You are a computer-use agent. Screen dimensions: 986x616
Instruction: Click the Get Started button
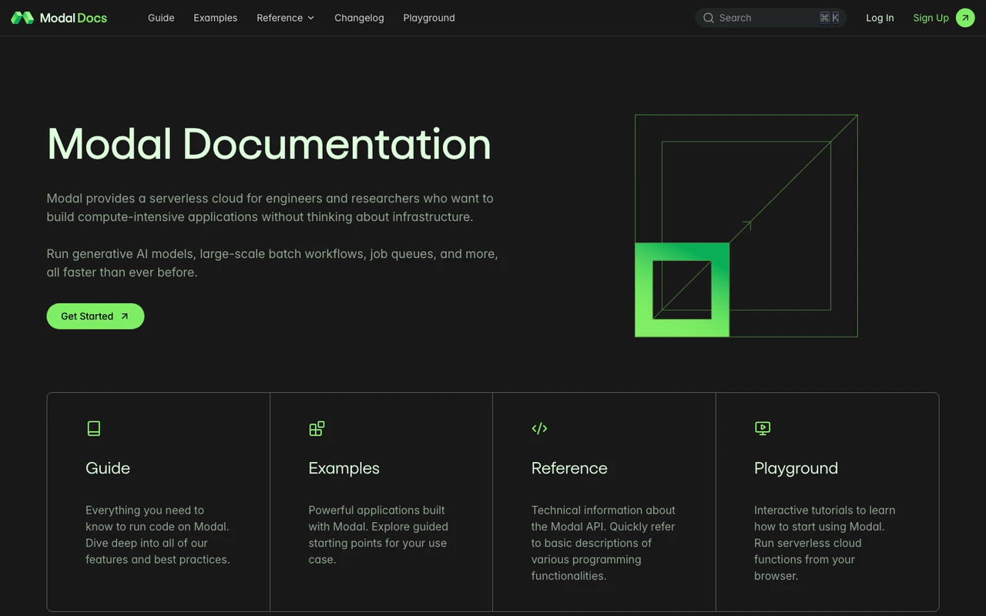(x=96, y=316)
